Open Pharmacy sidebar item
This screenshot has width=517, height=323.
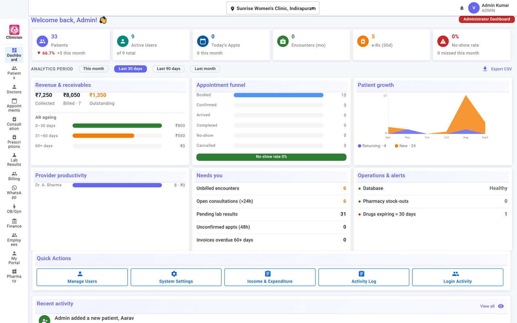pos(14,276)
